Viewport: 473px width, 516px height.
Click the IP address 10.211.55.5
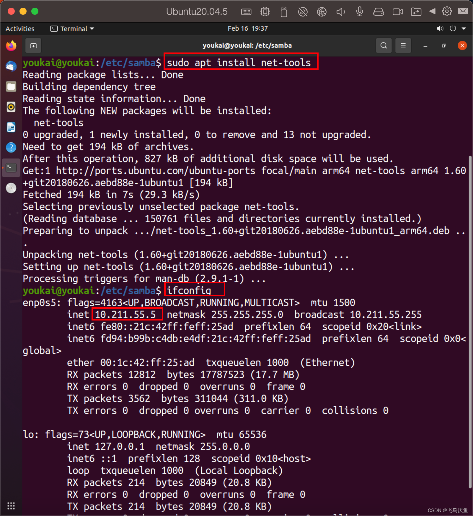point(125,314)
